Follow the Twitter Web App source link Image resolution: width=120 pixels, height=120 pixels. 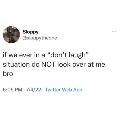coord(64,90)
